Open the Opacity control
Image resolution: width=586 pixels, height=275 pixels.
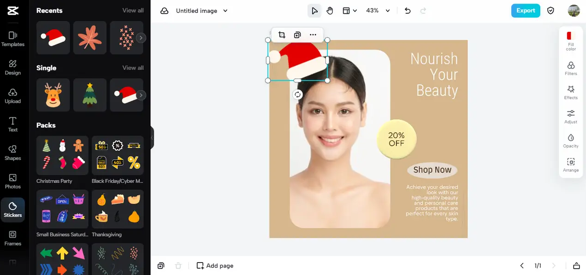coord(571,140)
